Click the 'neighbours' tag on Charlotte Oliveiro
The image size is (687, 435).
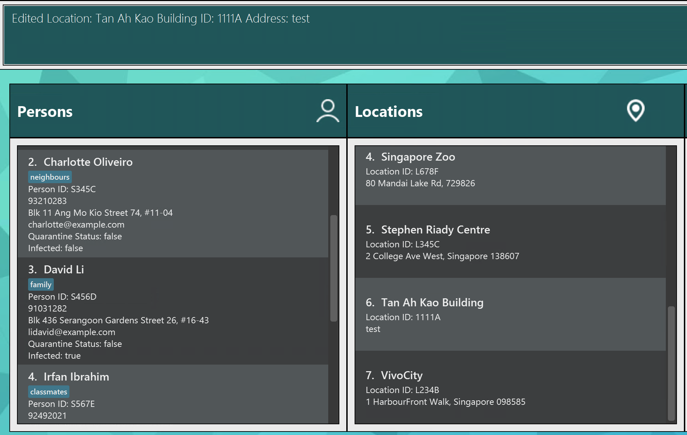(x=50, y=177)
